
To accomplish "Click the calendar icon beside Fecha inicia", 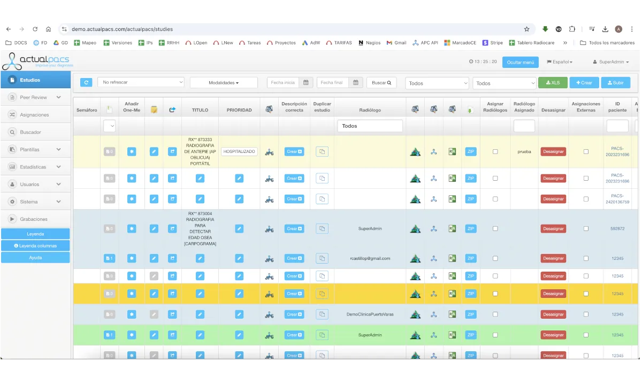I will pos(305,82).
